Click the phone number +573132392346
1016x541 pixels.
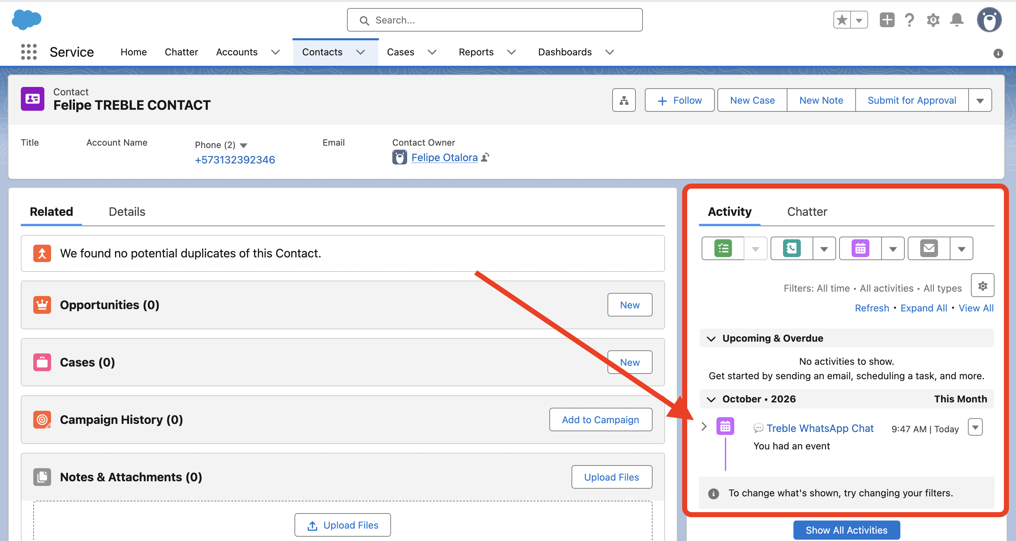(235, 159)
